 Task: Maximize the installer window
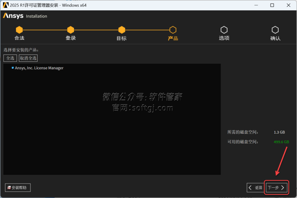272,5
